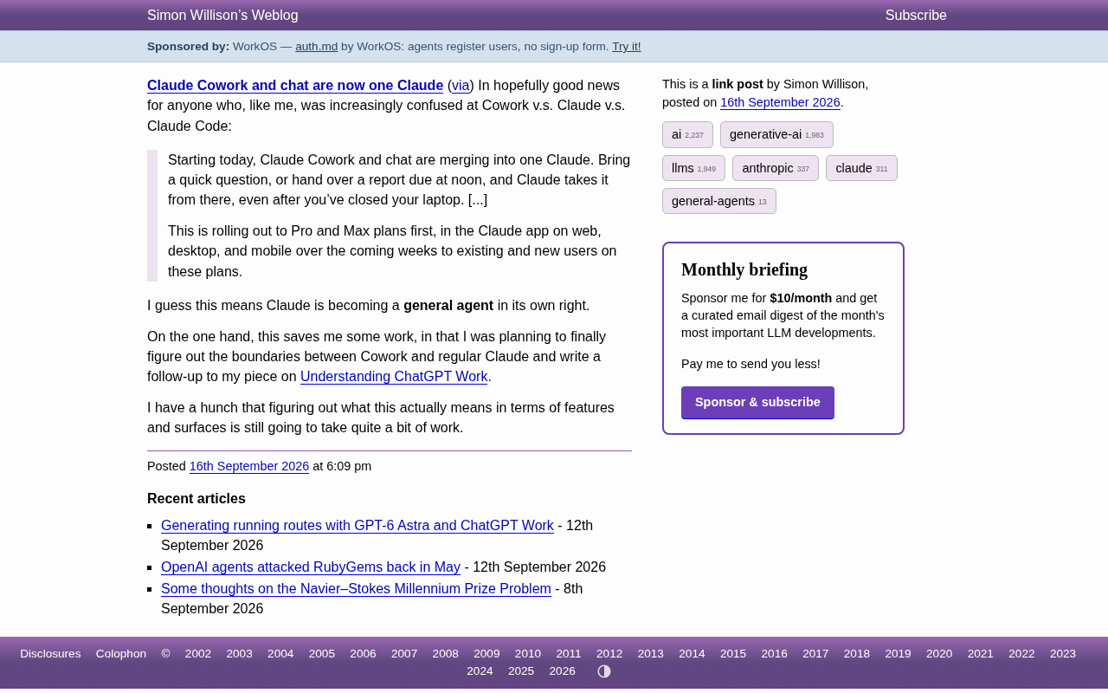Visit the auth.md sponsor link
This screenshot has height=693, width=1108.
(317, 47)
